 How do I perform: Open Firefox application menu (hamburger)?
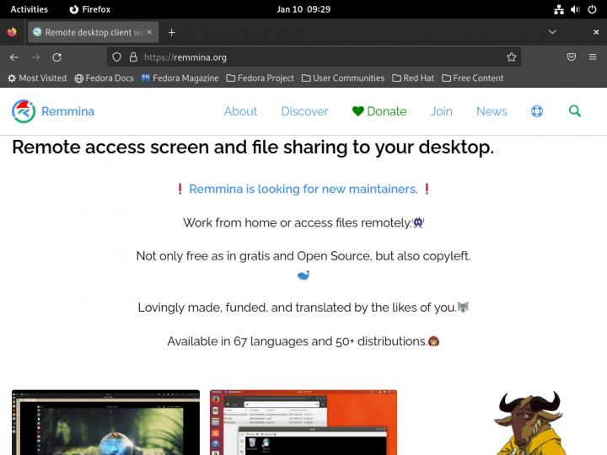[x=593, y=57]
